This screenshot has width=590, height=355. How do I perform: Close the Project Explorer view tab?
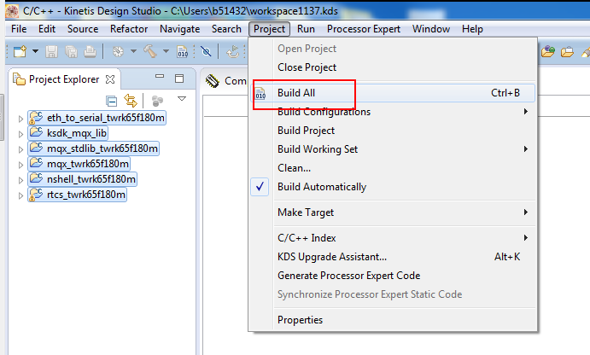[x=110, y=79]
